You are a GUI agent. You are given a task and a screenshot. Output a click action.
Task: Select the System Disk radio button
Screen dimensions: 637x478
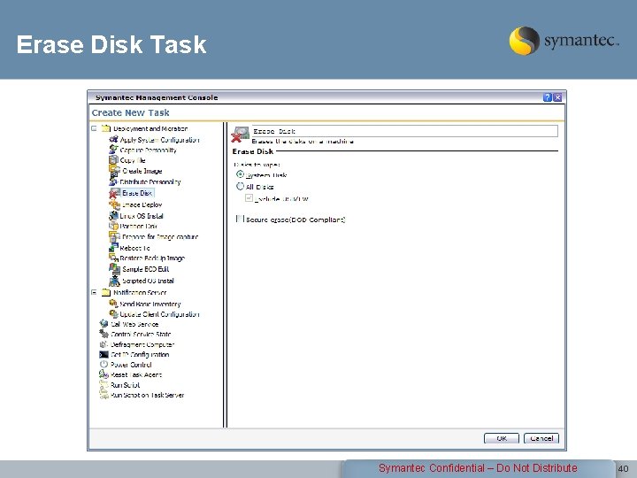[x=240, y=174]
